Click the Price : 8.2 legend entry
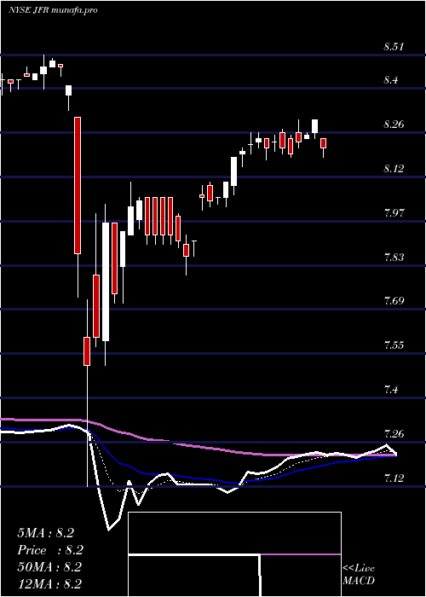426x597 pixels. [50, 550]
